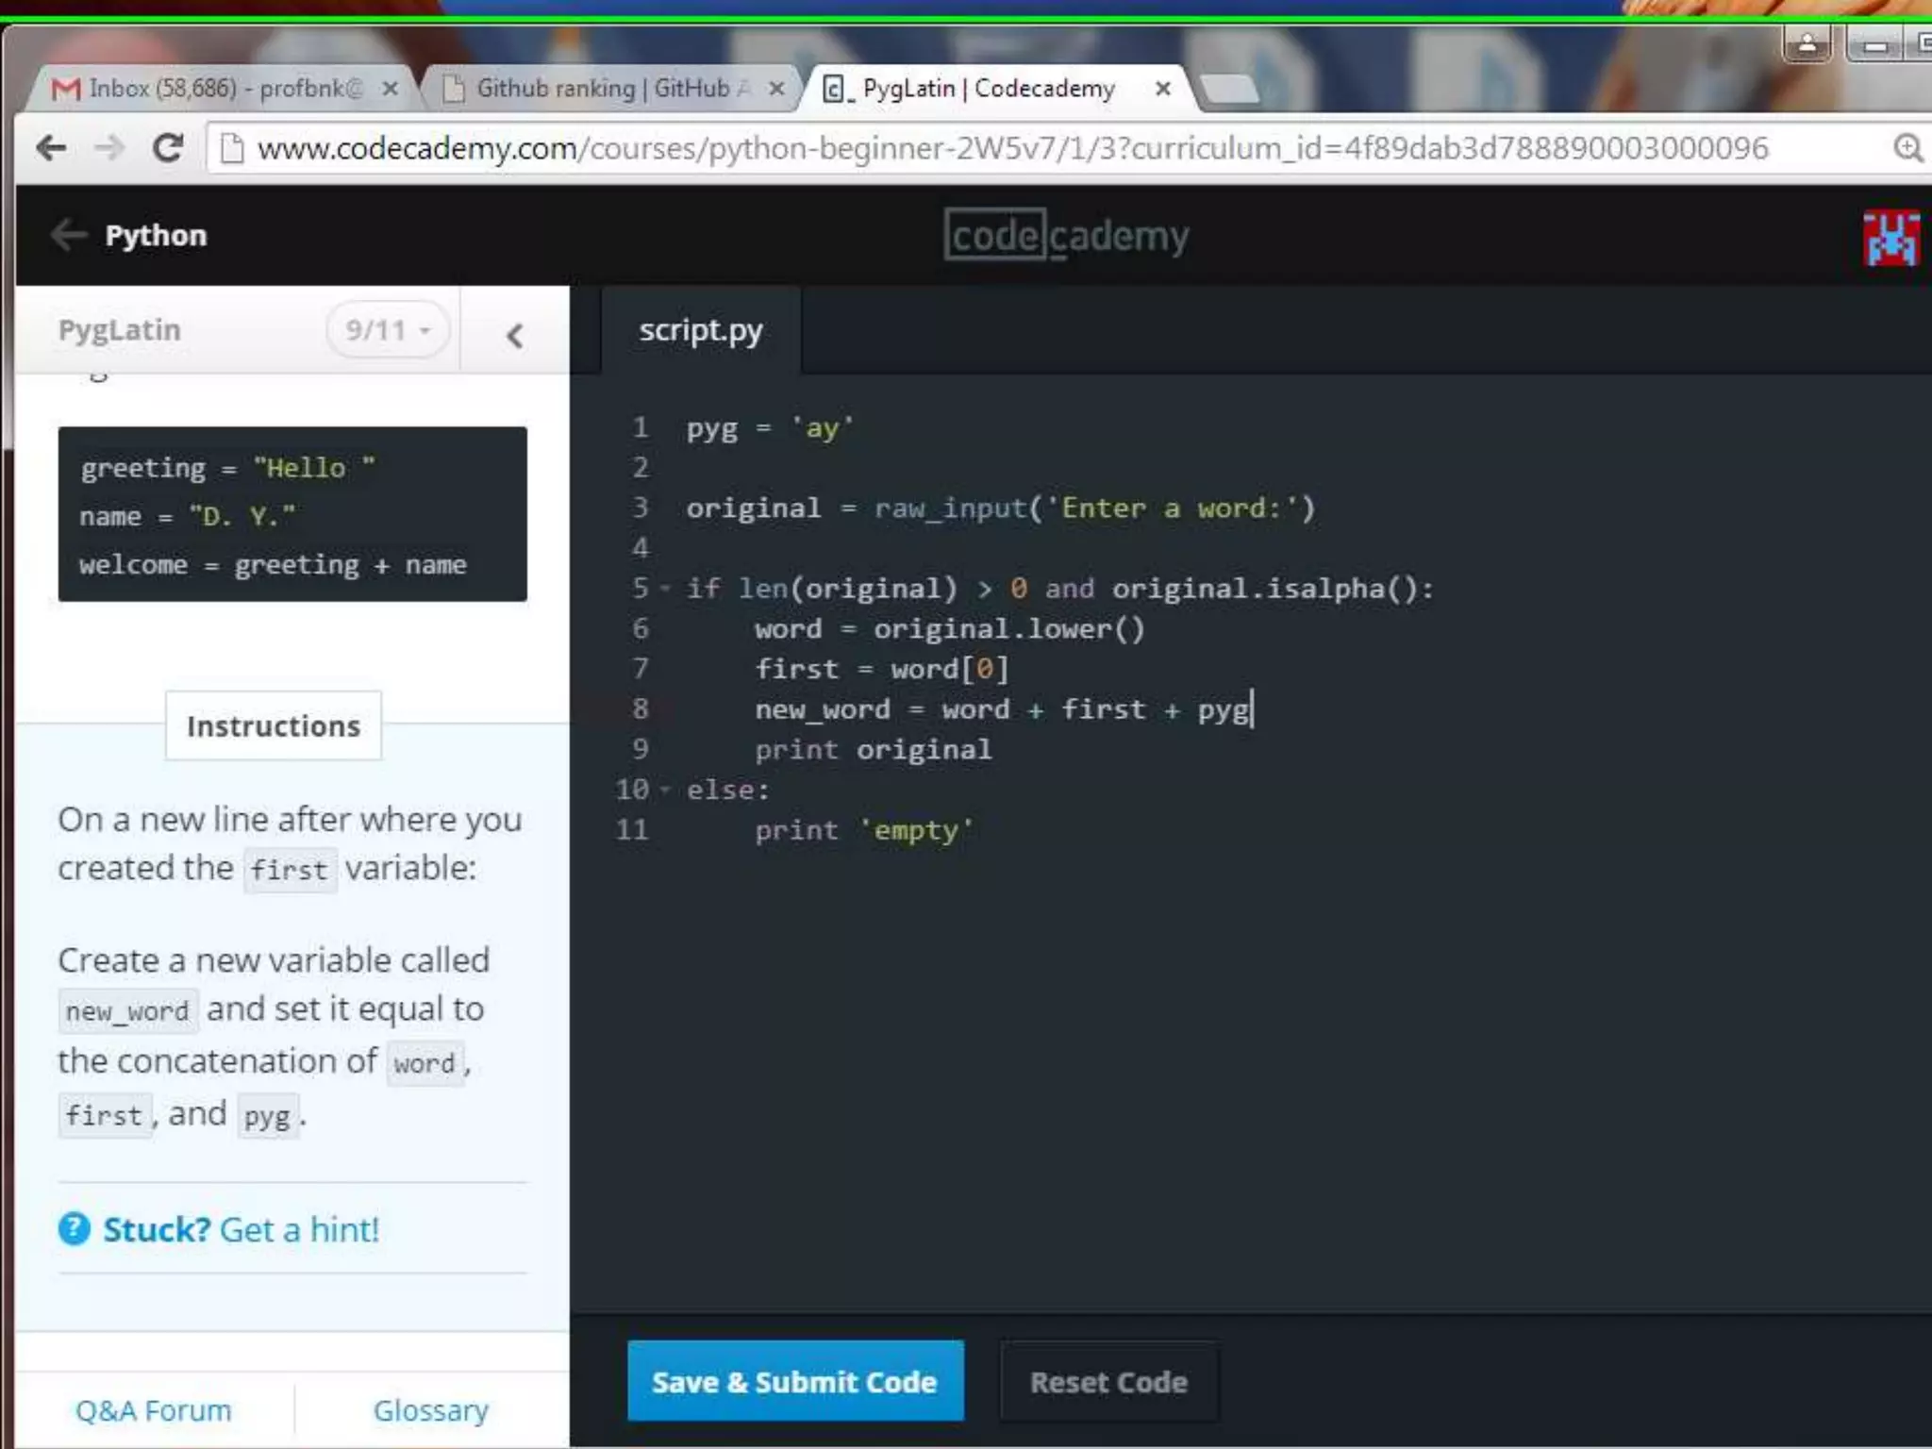Click the zoom magnifier icon in address bar
Screen dimensions: 1932x1449
[x=1907, y=148]
